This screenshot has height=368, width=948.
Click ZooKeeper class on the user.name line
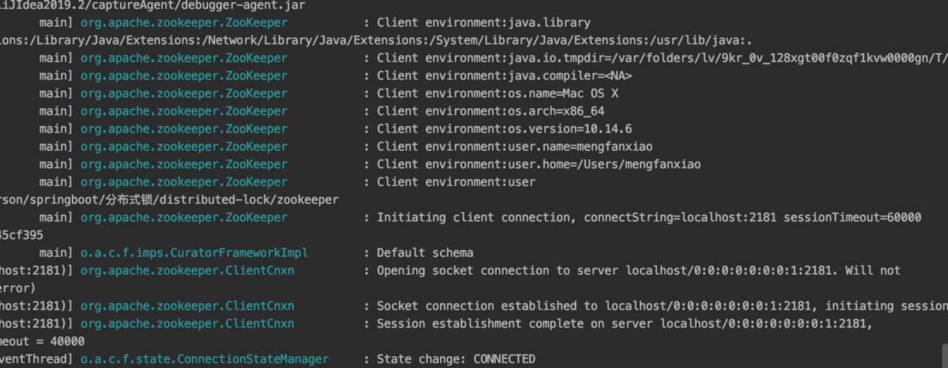click(184, 147)
